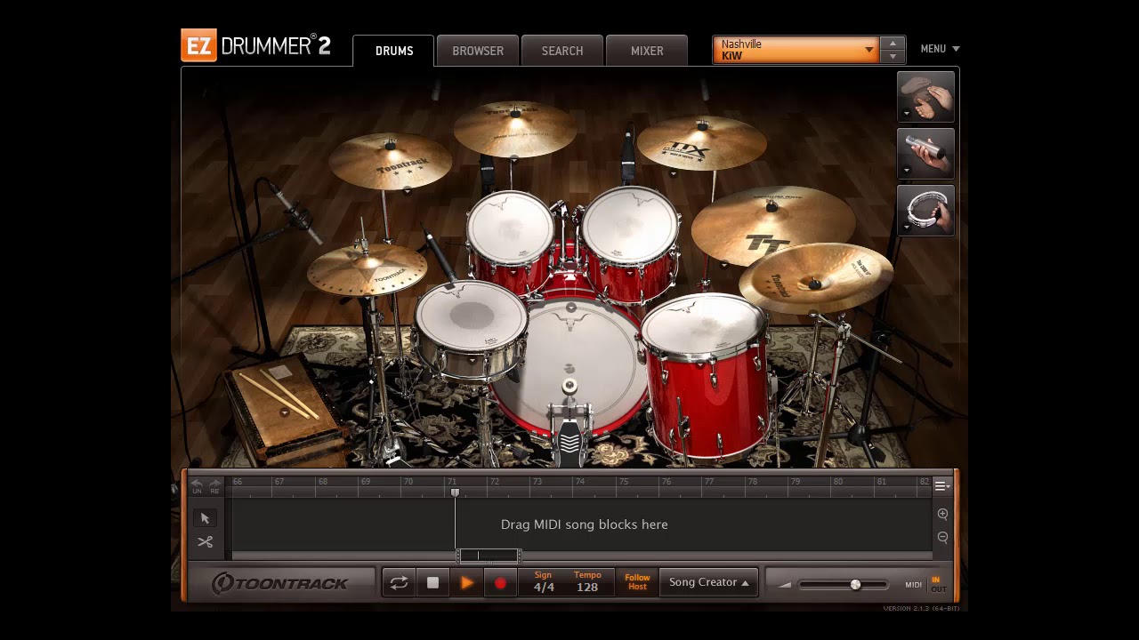1139x640 pixels.
Task: Select the arrow pointer tool
Action: click(x=206, y=518)
